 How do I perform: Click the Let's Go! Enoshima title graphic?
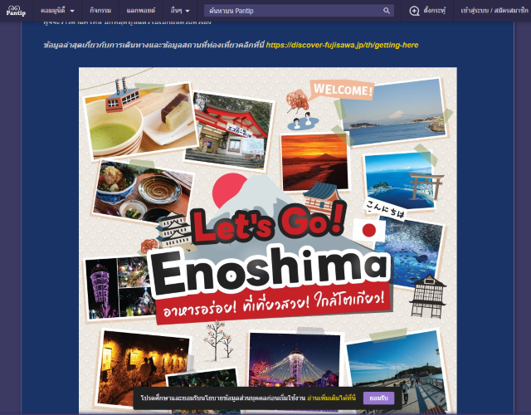click(267, 259)
